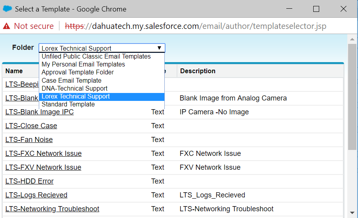The height and width of the screenshot is (218, 358).
Task: Select DNA-Technical Support folder option
Action: click(x=74, y=89)
